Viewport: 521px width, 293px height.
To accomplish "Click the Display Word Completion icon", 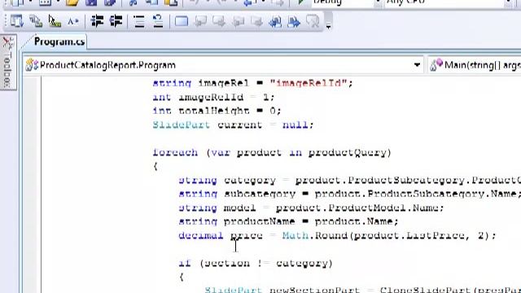I will click(x=73, y=22).
